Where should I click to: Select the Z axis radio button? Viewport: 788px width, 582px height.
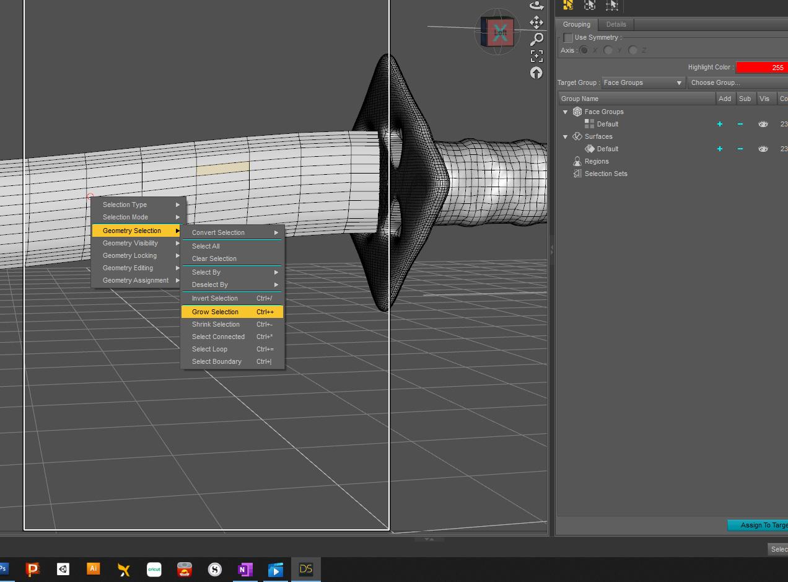pyautogui.click(x=633, y=50)
